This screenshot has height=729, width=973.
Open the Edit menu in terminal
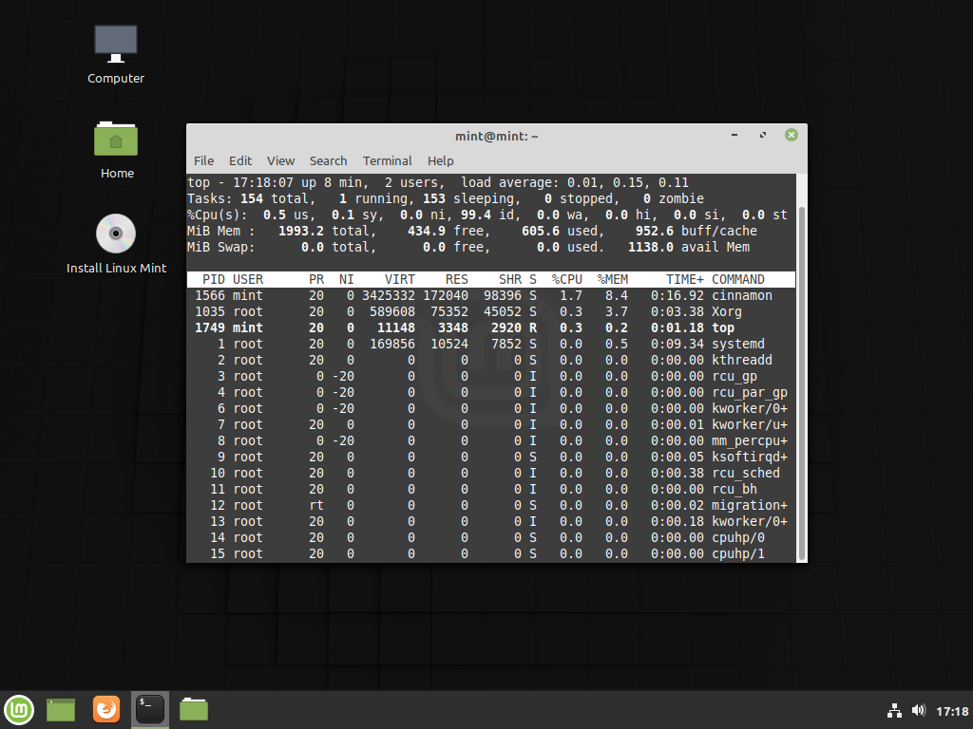tap(240, 160)
